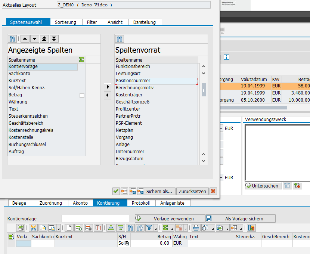Screen dimensions: 310x254
Task: Confirm layout with the green checkmark
Action: point(116,191)
